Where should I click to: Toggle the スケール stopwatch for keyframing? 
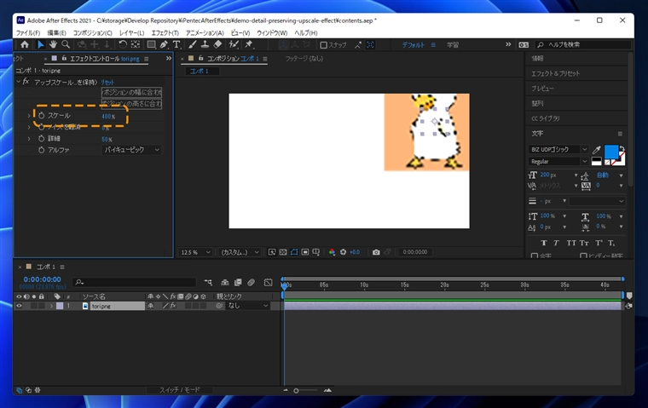40,116
